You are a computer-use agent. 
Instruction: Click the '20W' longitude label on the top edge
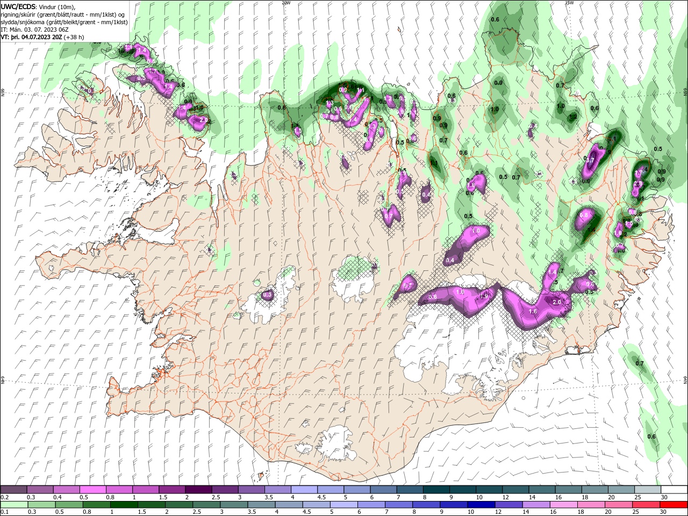286,2
